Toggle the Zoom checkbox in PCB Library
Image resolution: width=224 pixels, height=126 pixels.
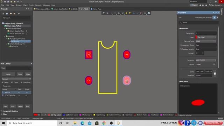click(12, 82)
